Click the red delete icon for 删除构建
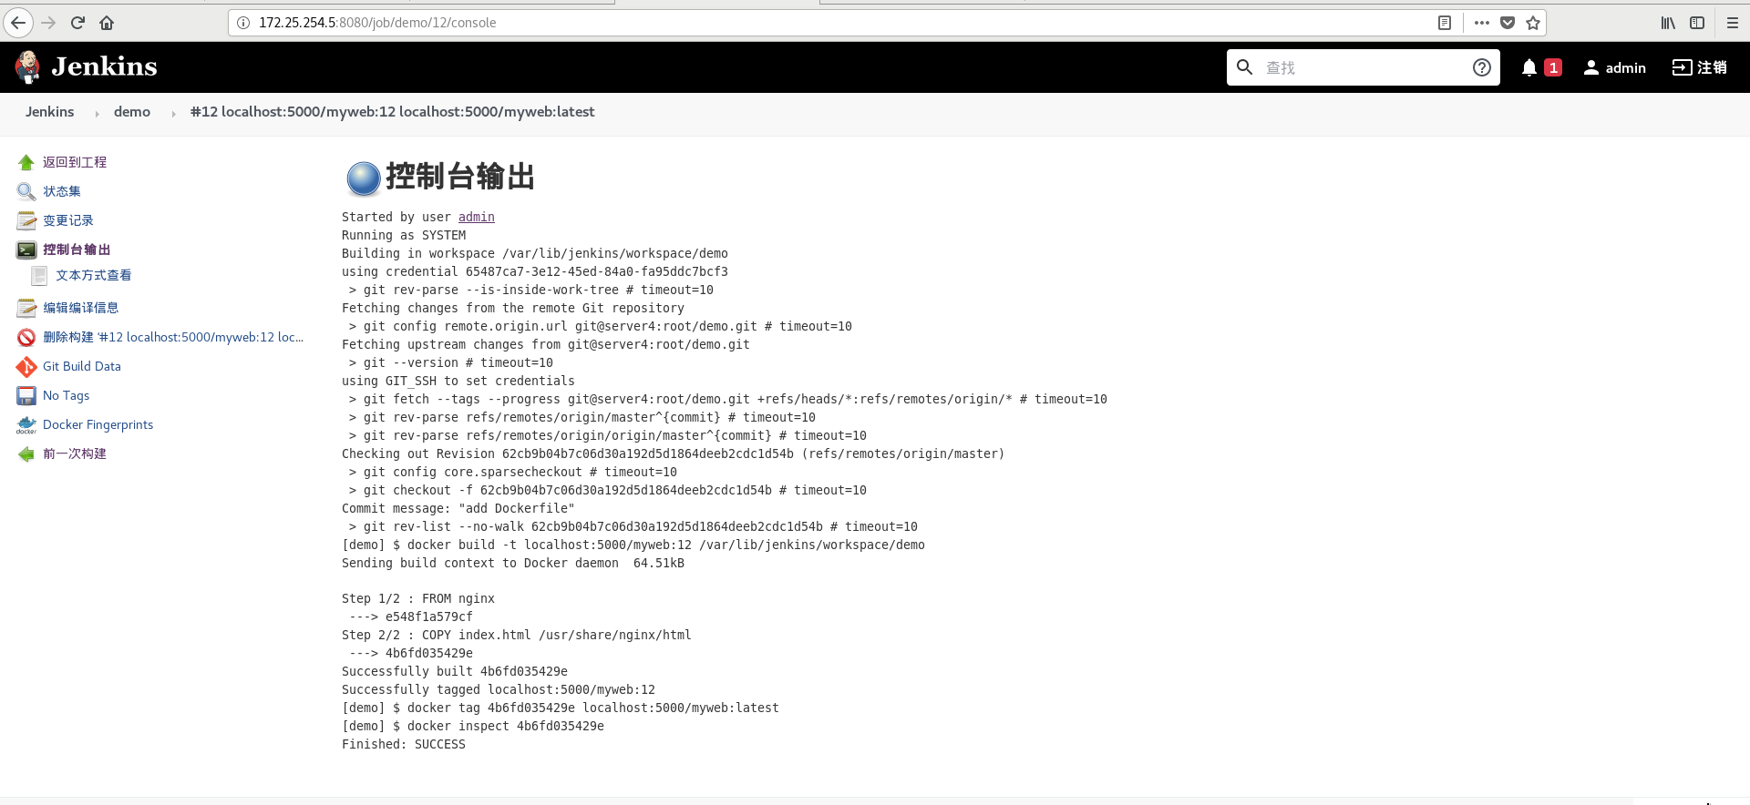The image size is (1750, 805). 26,337
